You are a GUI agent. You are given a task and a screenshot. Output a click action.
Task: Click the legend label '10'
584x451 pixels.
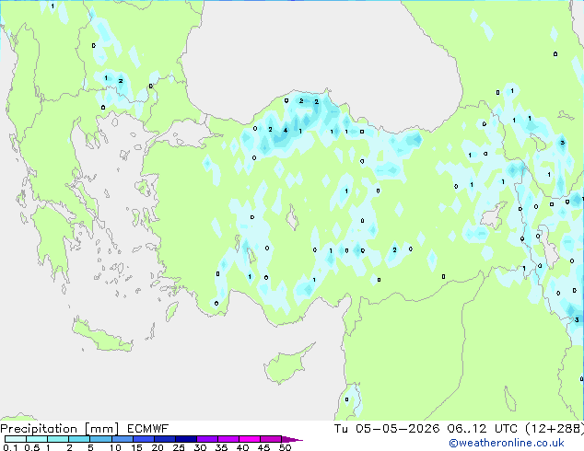[115, 447]
